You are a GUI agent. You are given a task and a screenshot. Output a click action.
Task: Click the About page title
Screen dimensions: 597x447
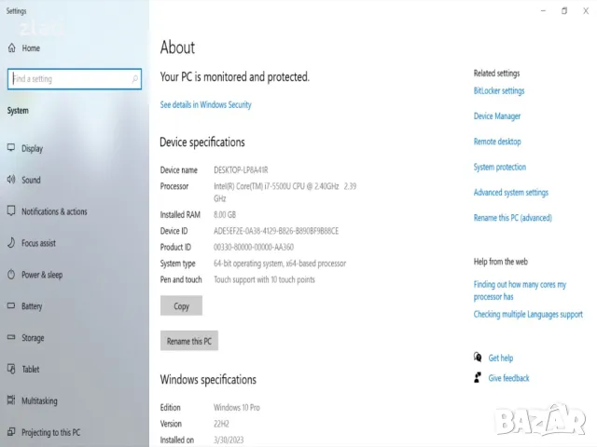tap(177, 47)
